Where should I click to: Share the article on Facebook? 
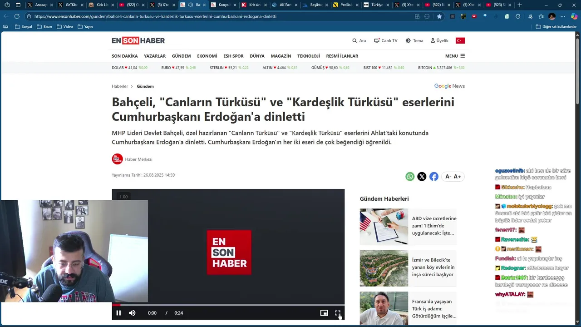pyautogui.click(x=434, y=177)
